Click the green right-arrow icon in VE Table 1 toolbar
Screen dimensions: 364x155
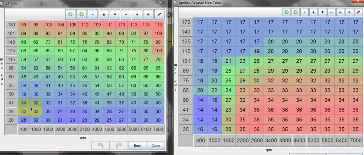[x=82, y=14]
